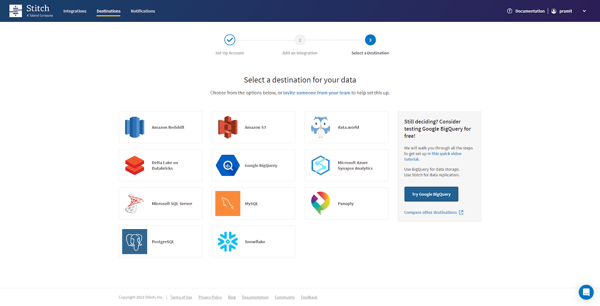Viewport: 600px width, 306px height.
Task: Select the Azure Synapse Analytics icon
Action: [321, 165]
